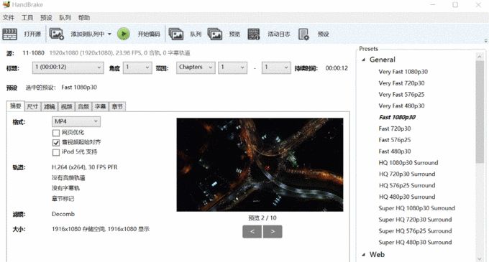This screenshot has width=489, height=262.
Task: Select the Super HQ 576p25 Surround preset
Action: pyautogui.click(x=415, y=231)
